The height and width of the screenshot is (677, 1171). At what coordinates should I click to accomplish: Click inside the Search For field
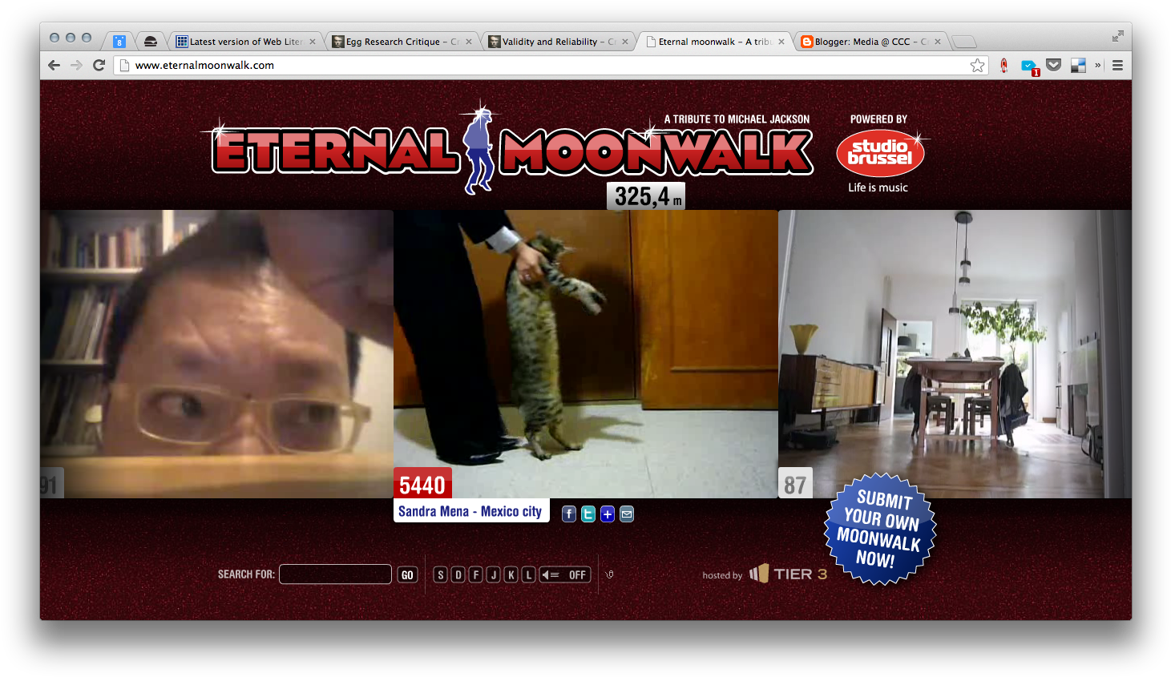point(335,574)
